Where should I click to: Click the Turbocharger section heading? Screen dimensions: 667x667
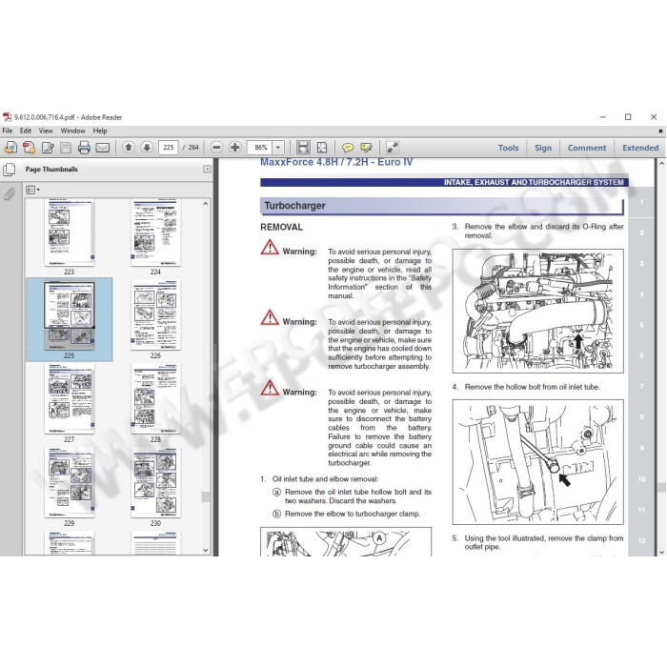(294, 206)
